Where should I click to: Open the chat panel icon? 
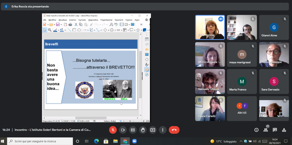coord(275,130)
